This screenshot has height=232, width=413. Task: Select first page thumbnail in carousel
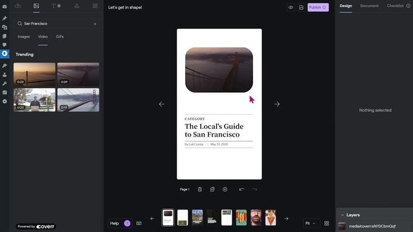click(x=168, y=218)
